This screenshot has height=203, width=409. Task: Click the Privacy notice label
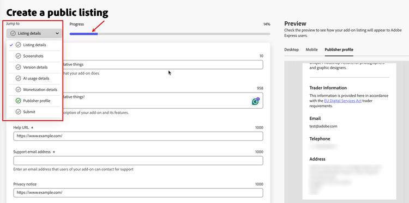click(x=25, y=184)
